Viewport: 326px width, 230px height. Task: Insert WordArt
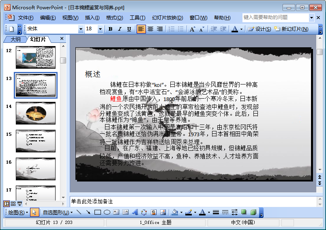tap(135, 212)
